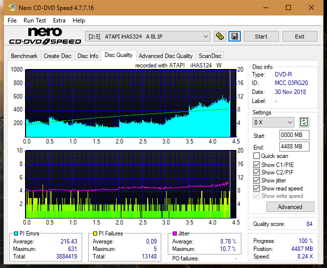Click the disc ID MCC 03RG20
Image resolution: width=327 pixels, height=268 pixels.
pos(291,83)
